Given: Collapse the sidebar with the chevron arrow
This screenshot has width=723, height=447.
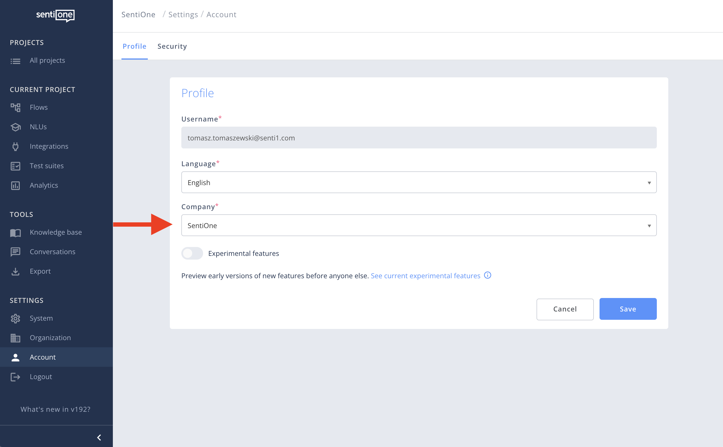Looking at the screenshot, I should [x=99, y=437].
